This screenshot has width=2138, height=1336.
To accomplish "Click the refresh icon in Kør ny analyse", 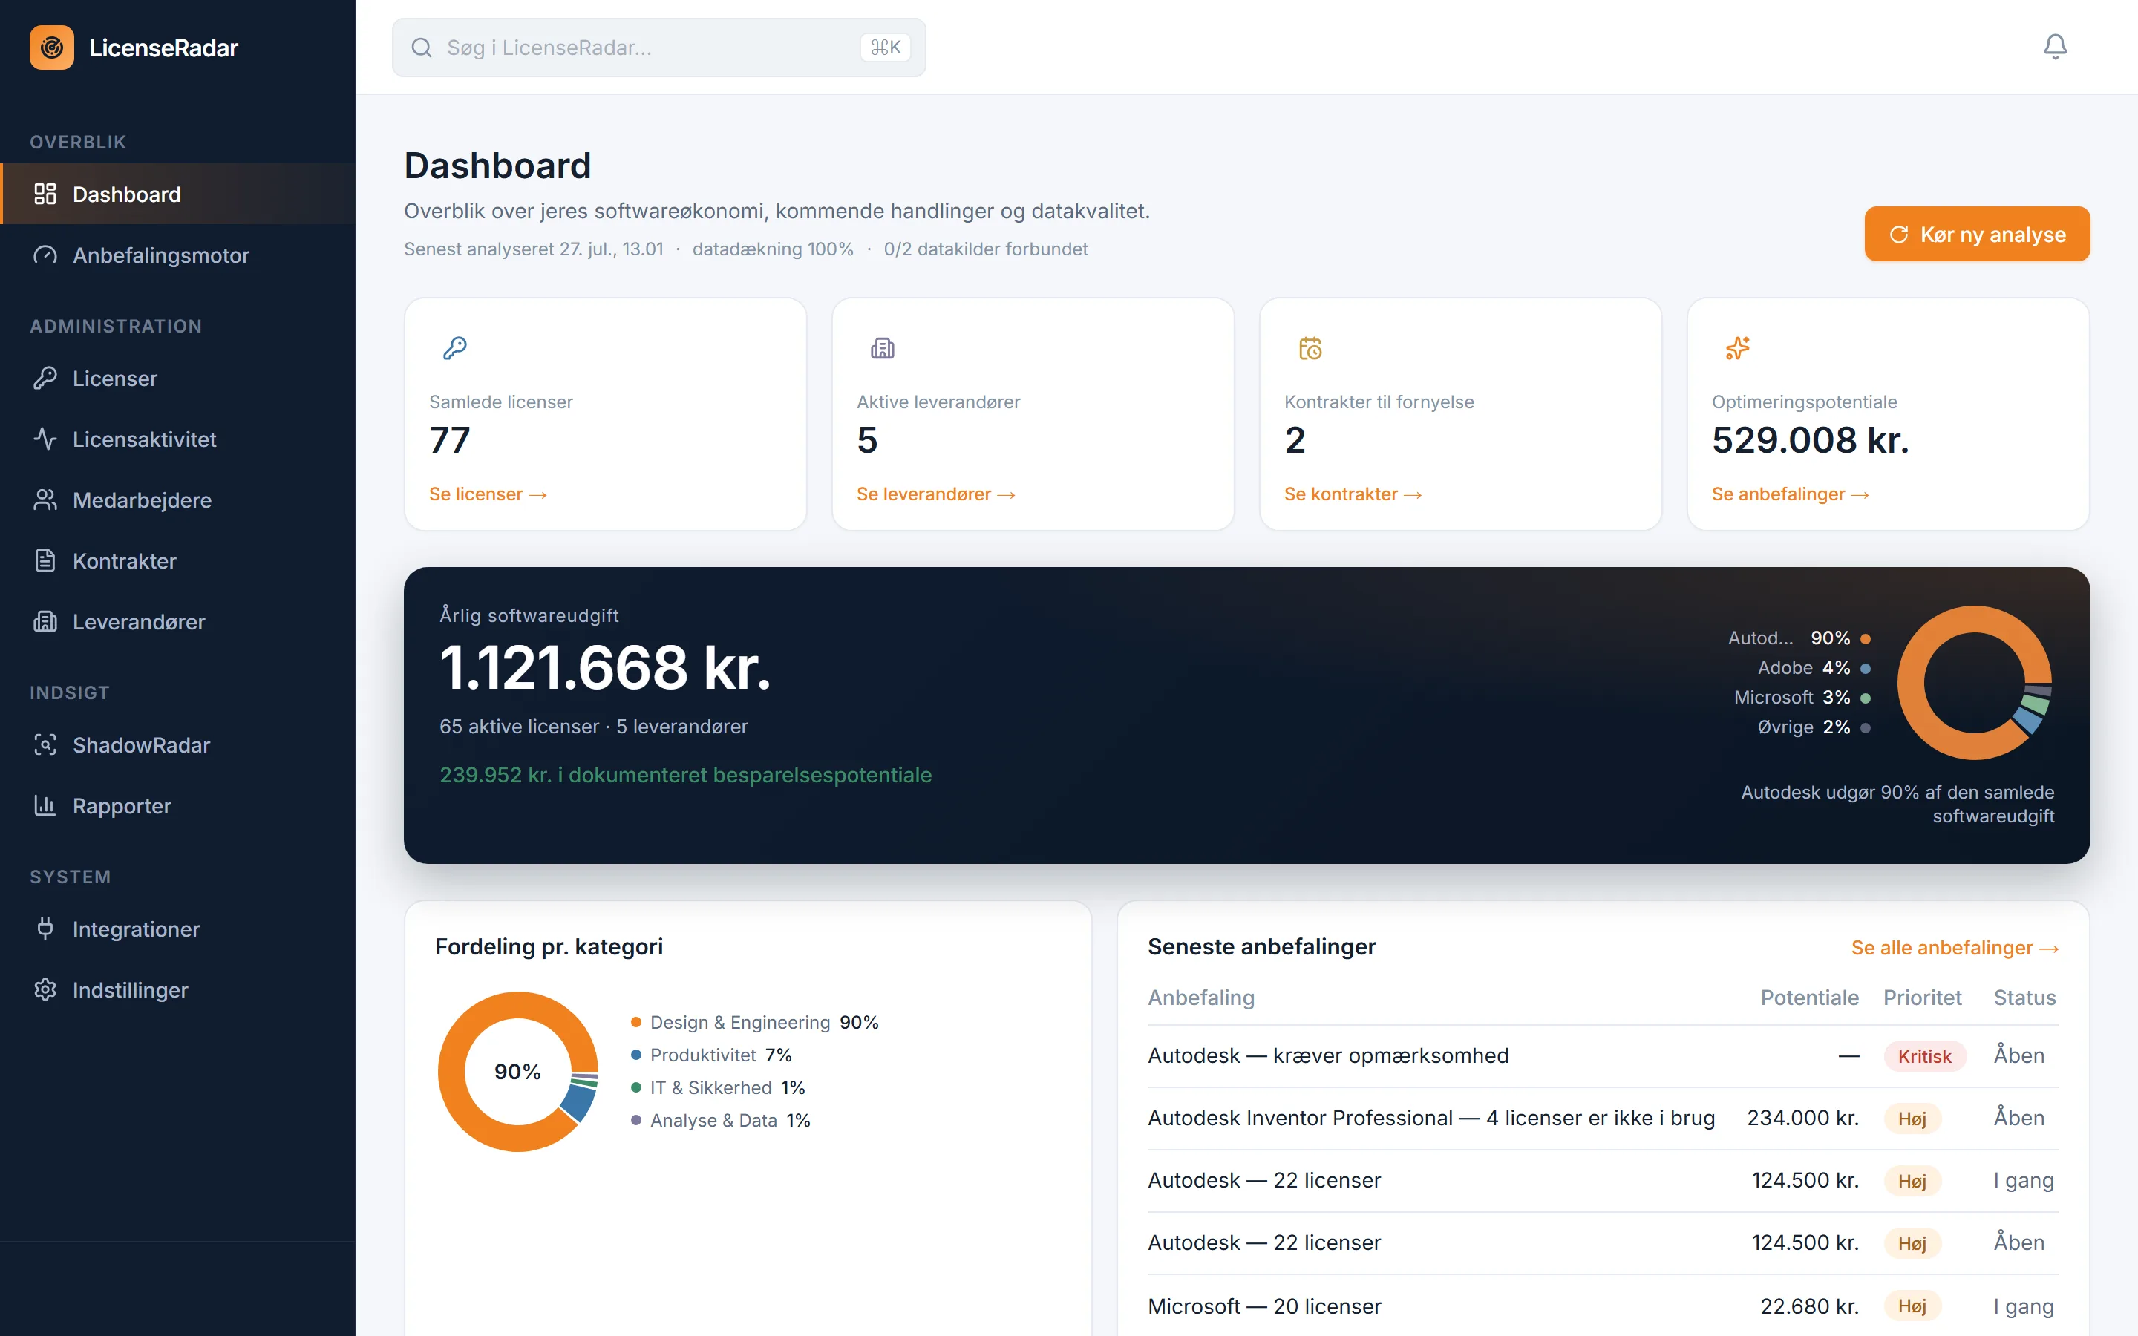I will coord(1898,234).
